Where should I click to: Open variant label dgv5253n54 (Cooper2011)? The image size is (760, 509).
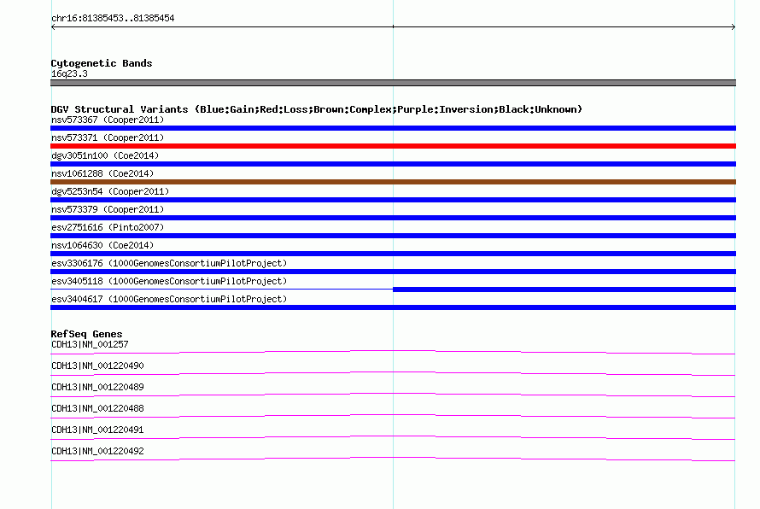(x=110, y=191)
